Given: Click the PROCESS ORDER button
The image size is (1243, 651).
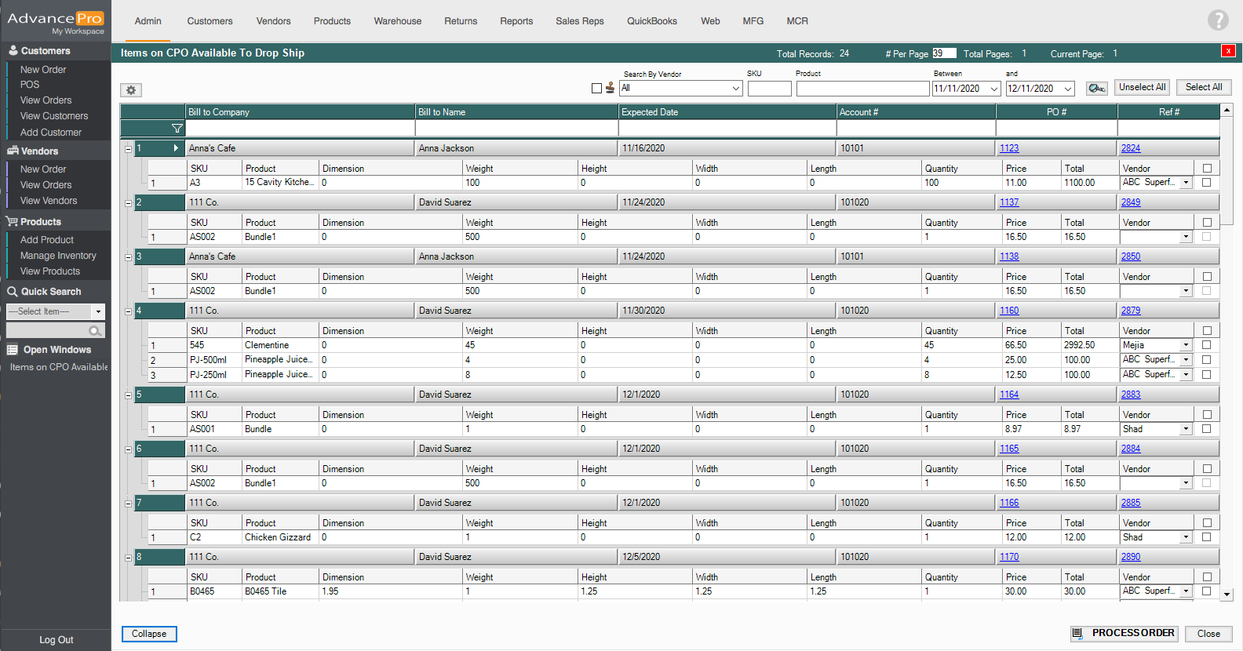Looking at the screenshot, I should [x=1124, y=633].
